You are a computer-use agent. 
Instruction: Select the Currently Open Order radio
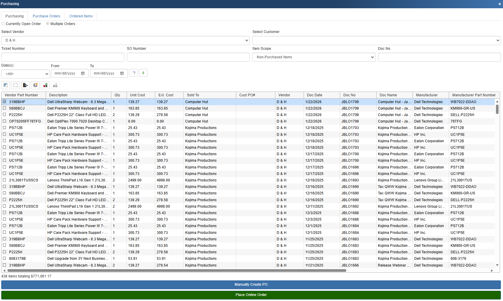[3, 24]
